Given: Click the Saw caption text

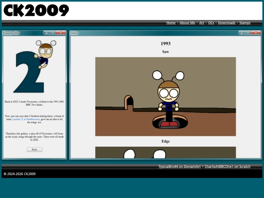Looking at the screenshot, I should pos(166,52).
